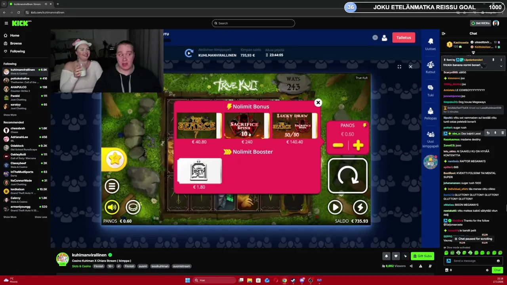Open Windows Start button
This screenshot has width=507, height=285.
187,280
